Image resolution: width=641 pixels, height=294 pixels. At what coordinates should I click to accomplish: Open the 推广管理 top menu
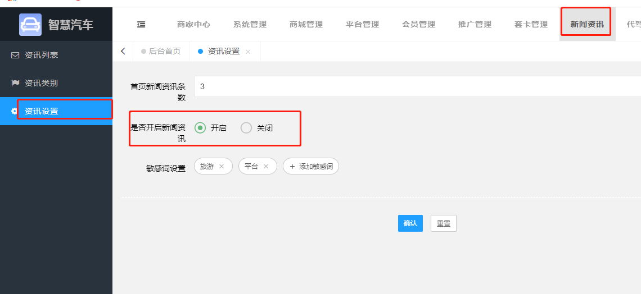pos(475,25)
